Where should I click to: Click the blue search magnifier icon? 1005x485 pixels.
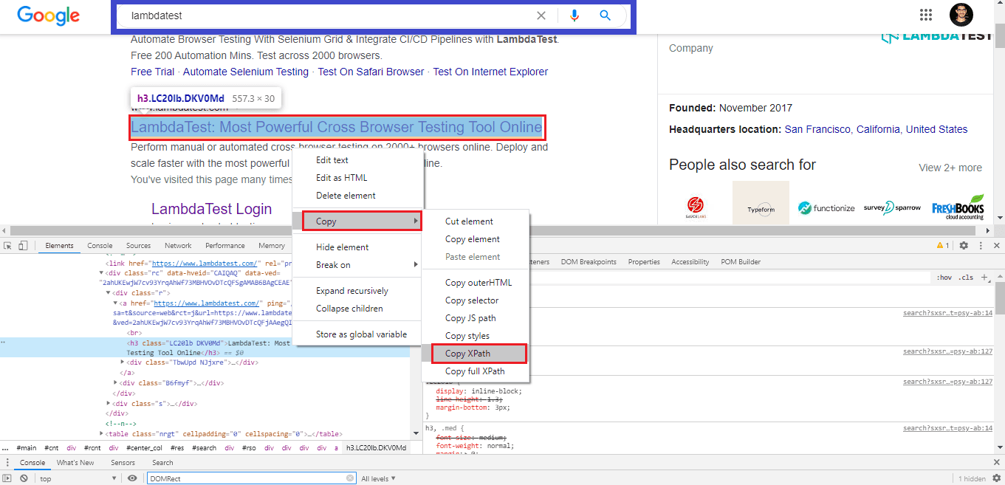coord(605,16)
